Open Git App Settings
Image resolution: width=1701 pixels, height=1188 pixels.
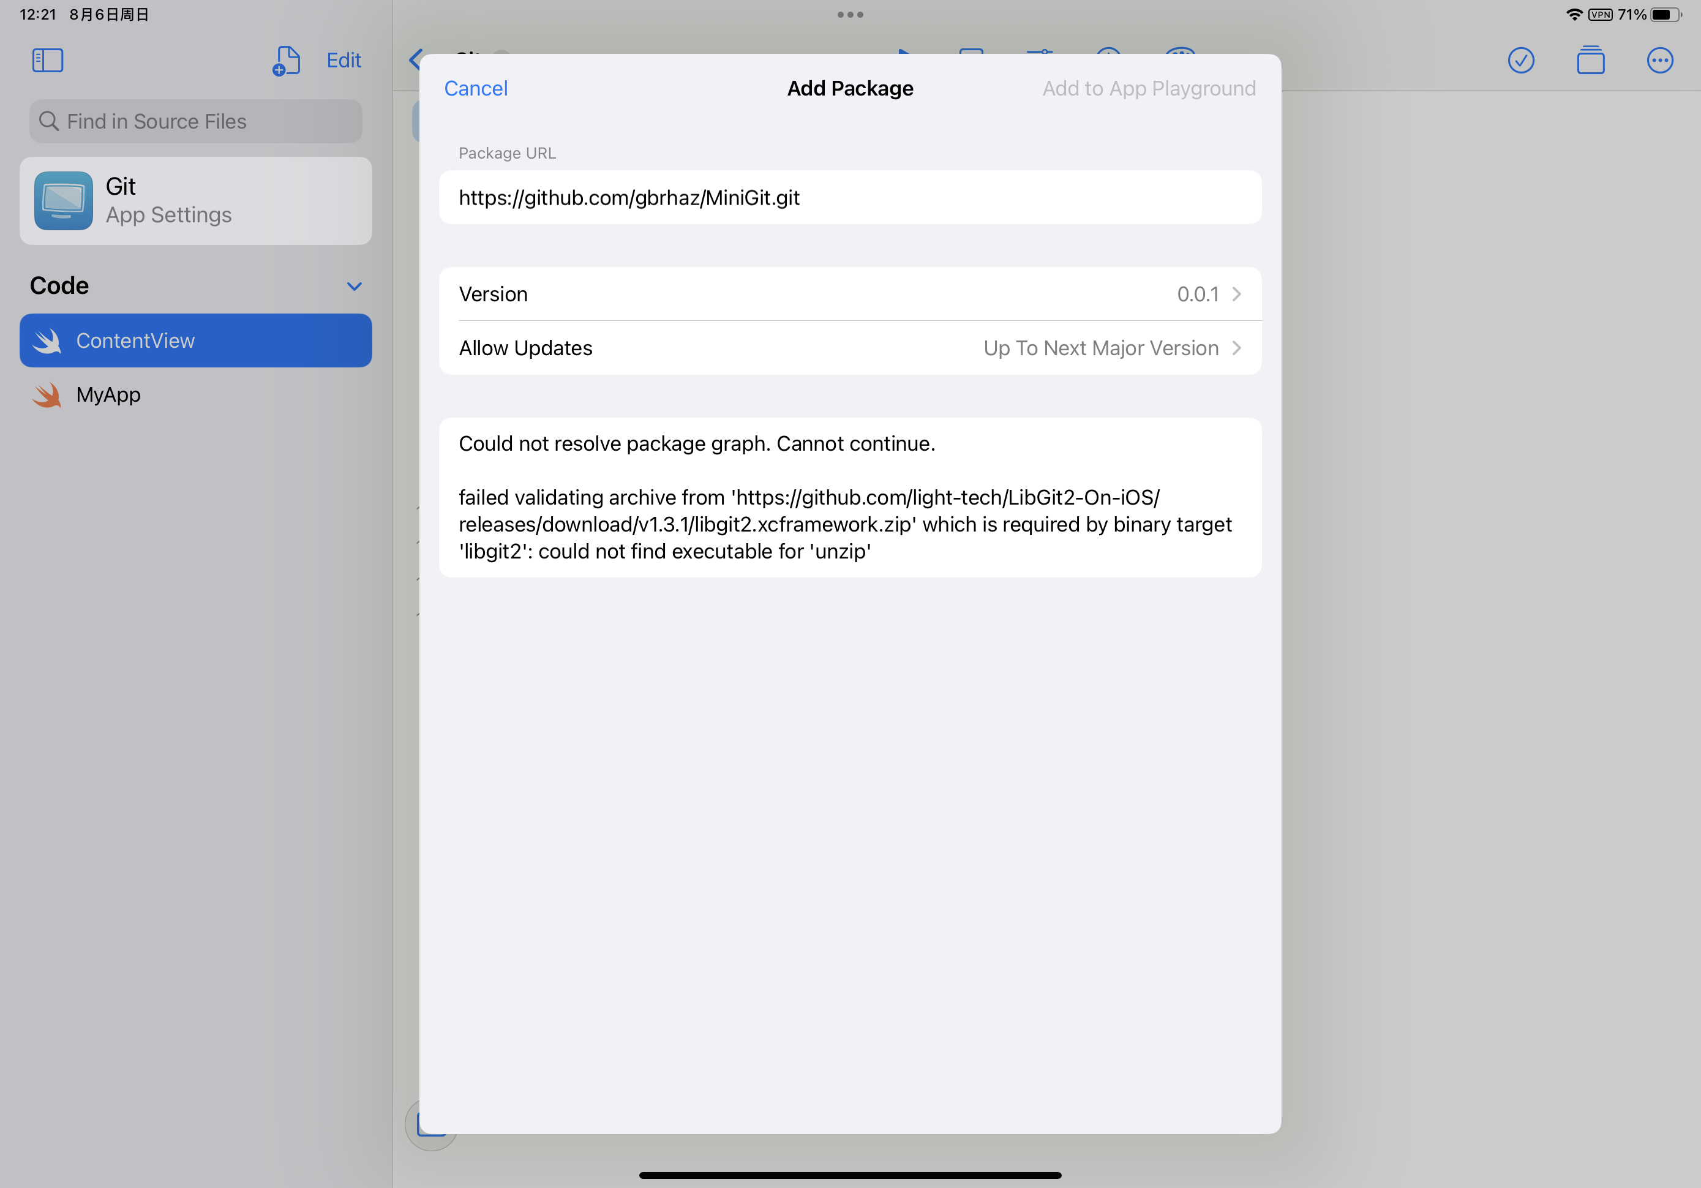pos(195,200)
